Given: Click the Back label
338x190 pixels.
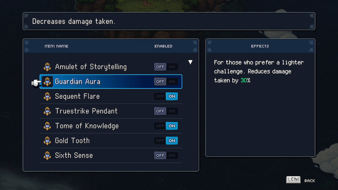Looking at the screenshot, I should click(310, 181).
